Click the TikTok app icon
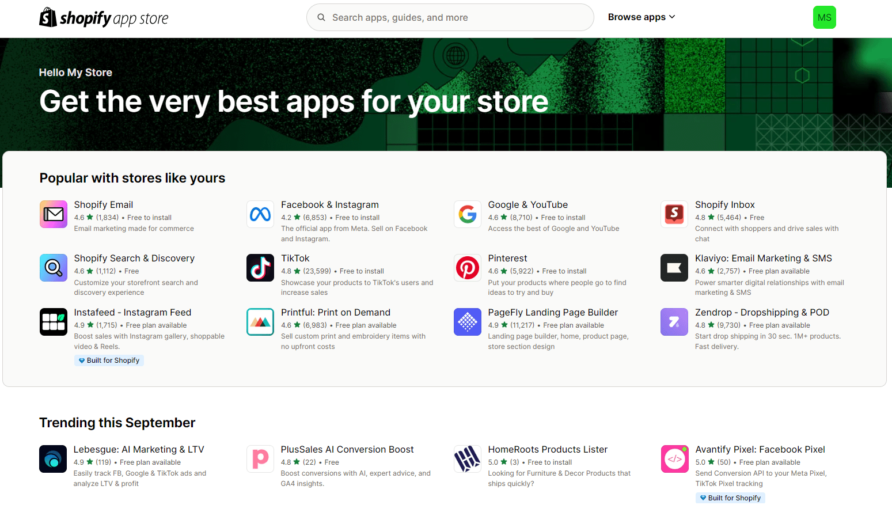The height and width of the screenshot is (505, 892). point(260,268)
